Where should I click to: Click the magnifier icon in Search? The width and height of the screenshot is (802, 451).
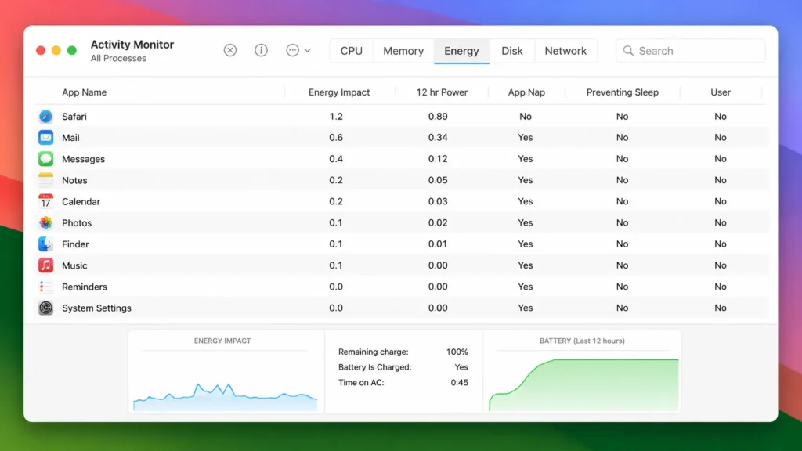click(x=628, y=51)
